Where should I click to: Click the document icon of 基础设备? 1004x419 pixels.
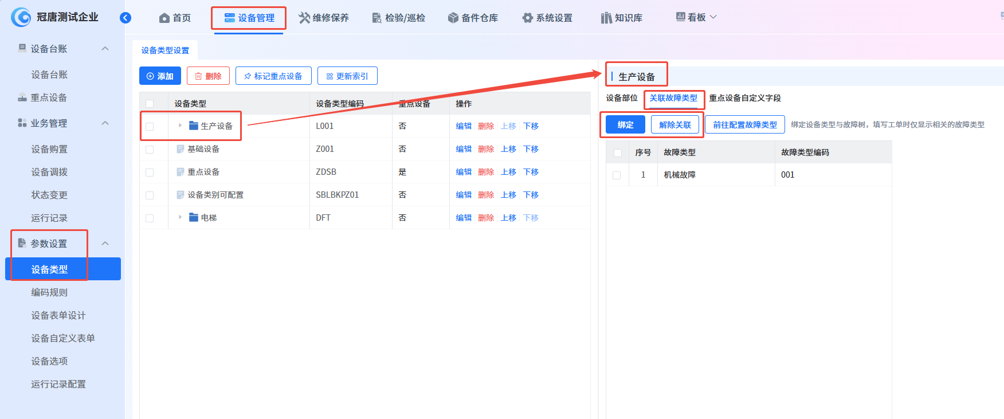[181, 149]
